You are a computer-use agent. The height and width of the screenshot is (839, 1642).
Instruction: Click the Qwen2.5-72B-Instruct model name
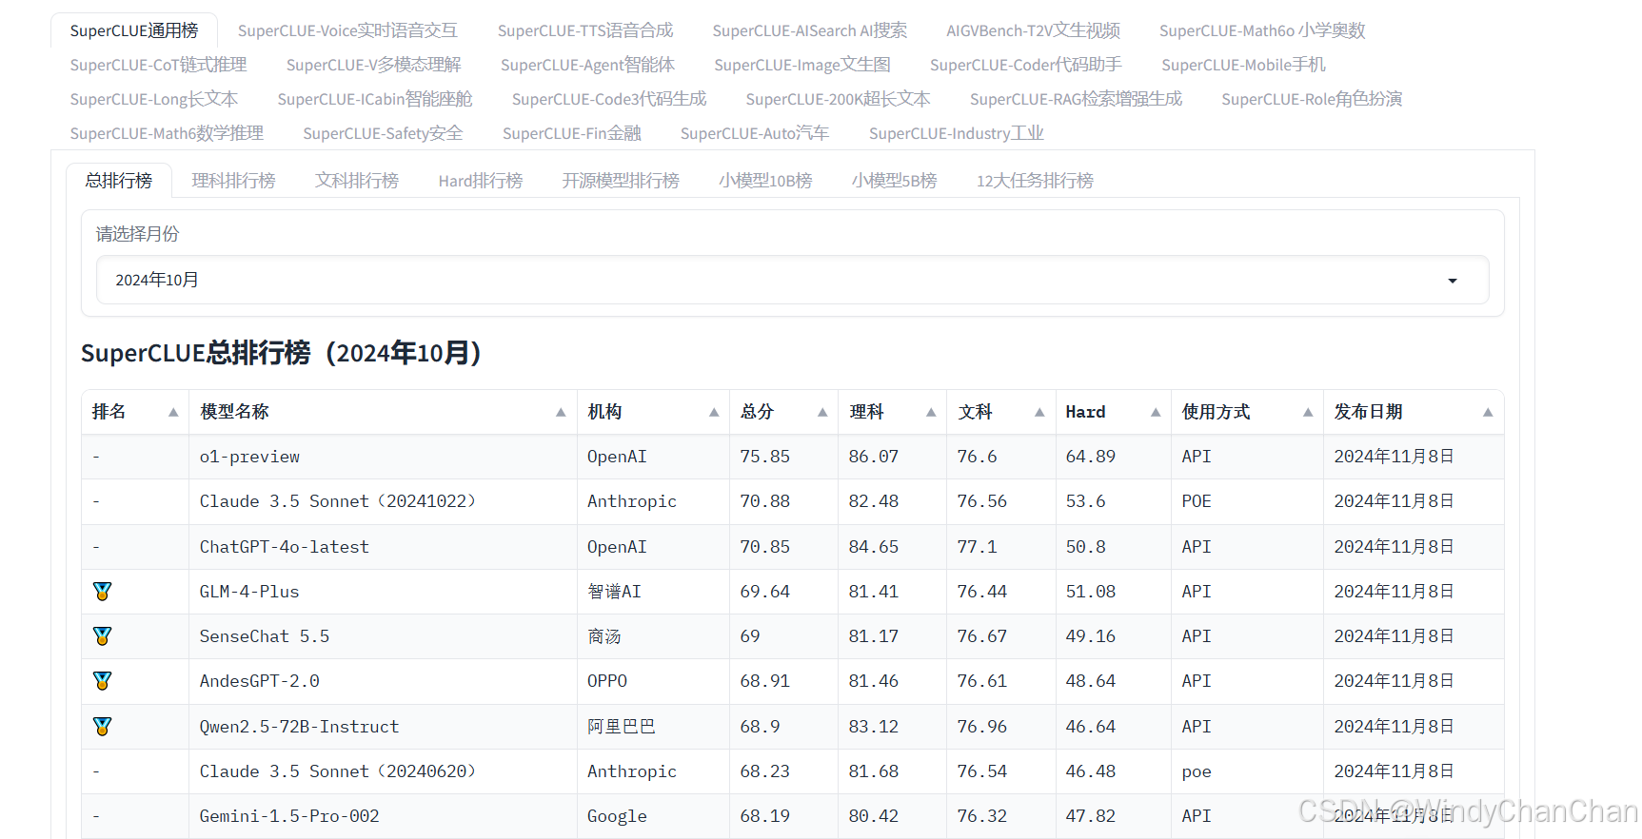point(299,727)
